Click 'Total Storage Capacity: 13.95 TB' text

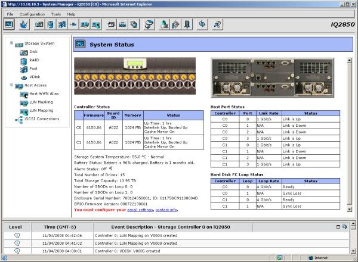click(x=105, y=180)
